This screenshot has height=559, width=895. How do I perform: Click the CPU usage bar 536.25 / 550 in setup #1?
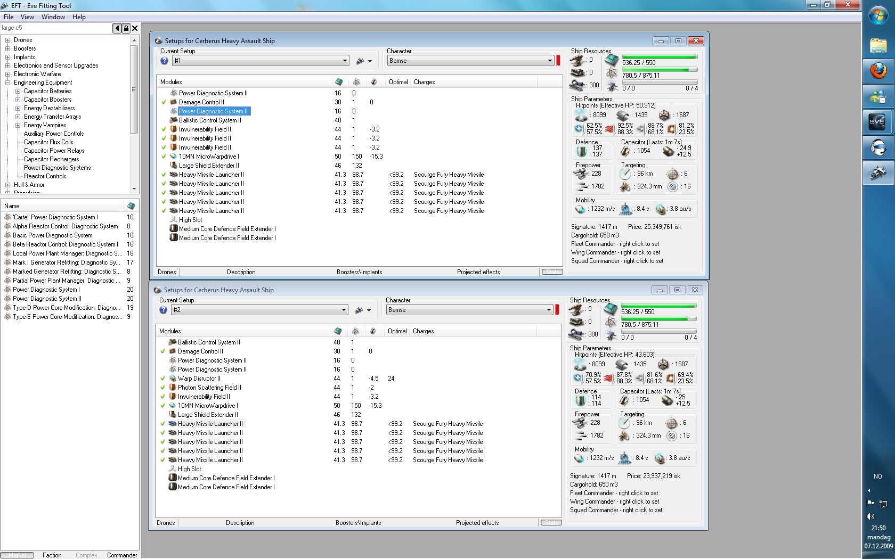(660, 56)
